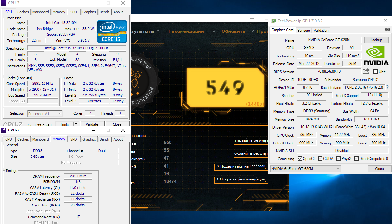The width and height of the screenshot is (392, 224).
Task: Click the Validate button in CPU-Z
Action: [x=92, y=124]
